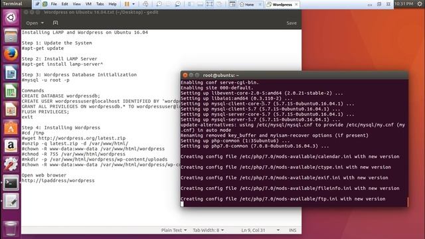425x239 pixels.
Task: Click Save in the gedit header
Action: [x=292, y=23]
